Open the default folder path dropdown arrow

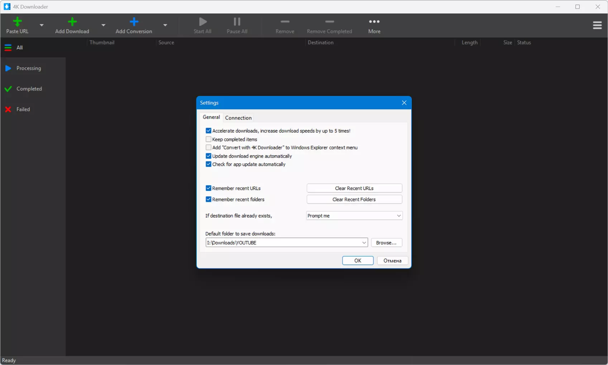(364, 243)
